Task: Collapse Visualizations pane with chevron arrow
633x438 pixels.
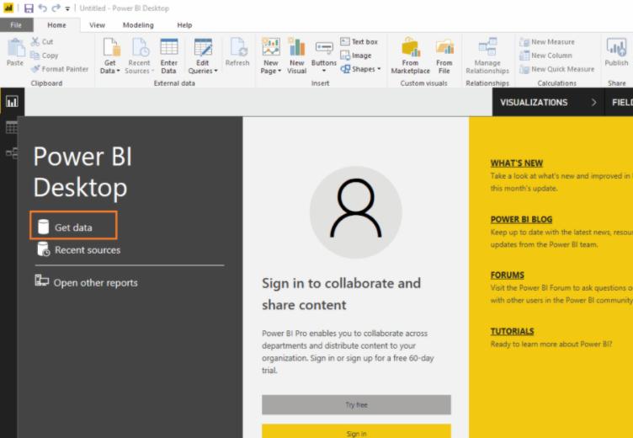Action: point(593,103)
